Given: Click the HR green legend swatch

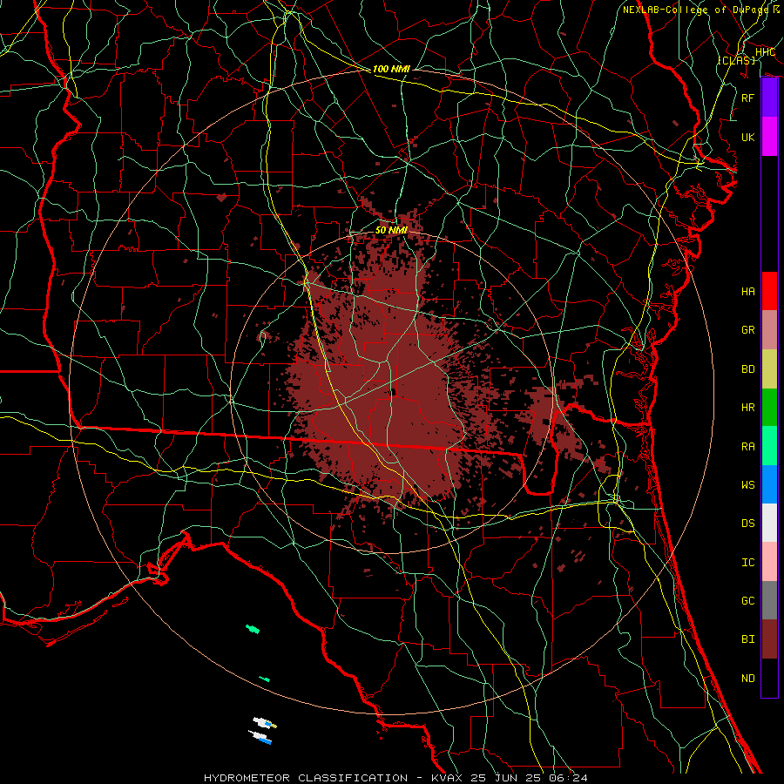Looking at the screenshot, I should click(x=769, y=407).
